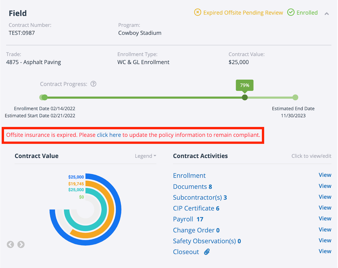Click the Closeout paperclip attachment icon
Screen dimensions: 338x268
[x=207, y=252]
